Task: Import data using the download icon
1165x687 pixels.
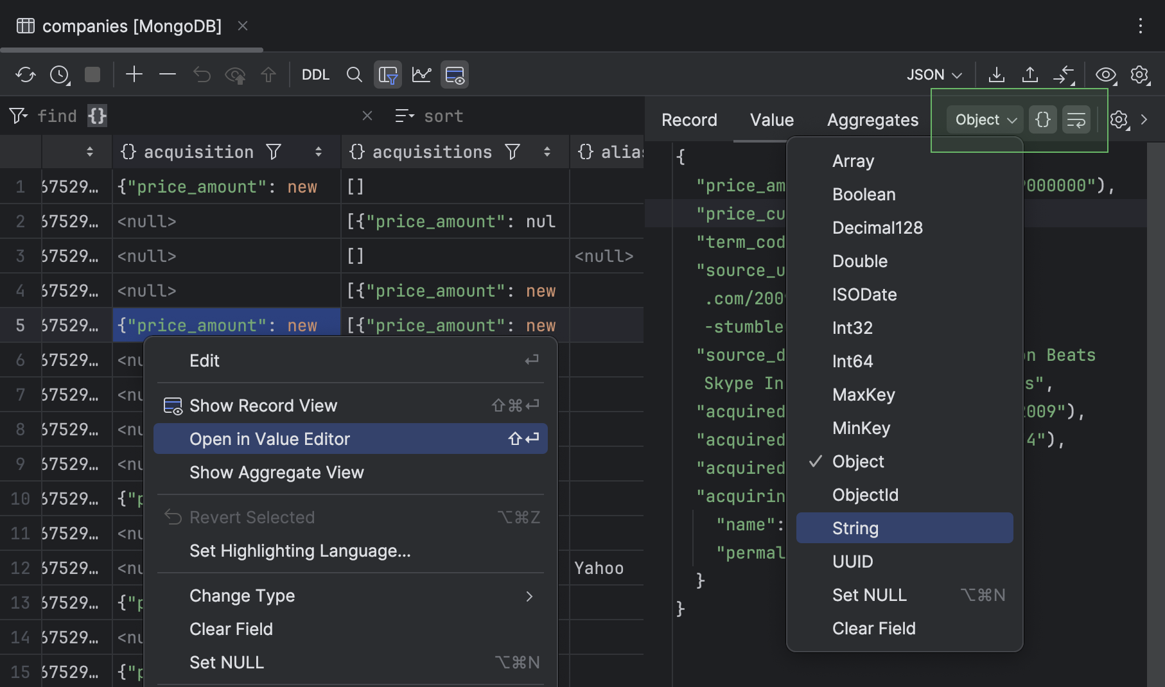Action: (x=997, y=74)
